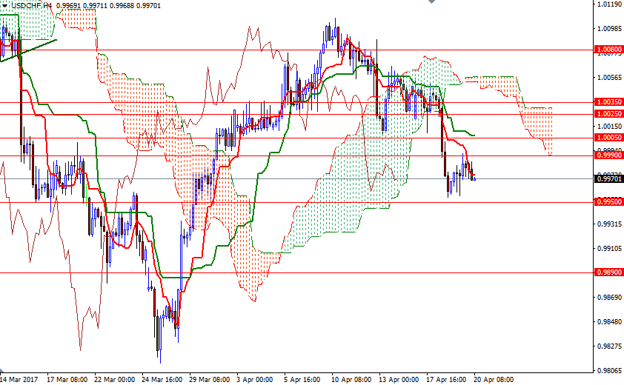Screen dimensions: 624x385
Task: Click the 0.98690 price scale value
Action: click(x=610, y=298)
